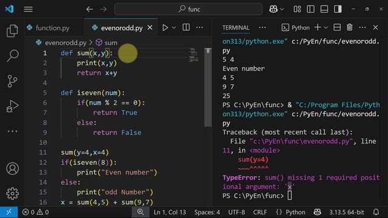Open notifications bell
The width and height of the screenshot is (388, 218).
(376, 212)
